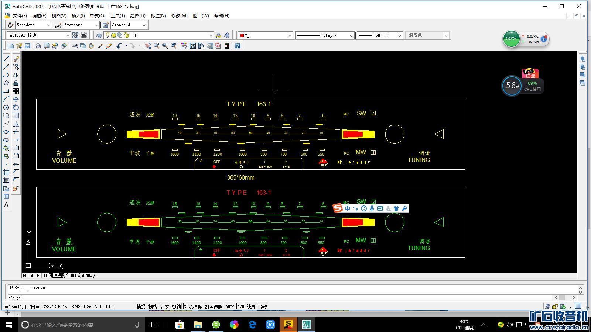Toggle 对象捕捉 object snap in status bar

point(193,307)
